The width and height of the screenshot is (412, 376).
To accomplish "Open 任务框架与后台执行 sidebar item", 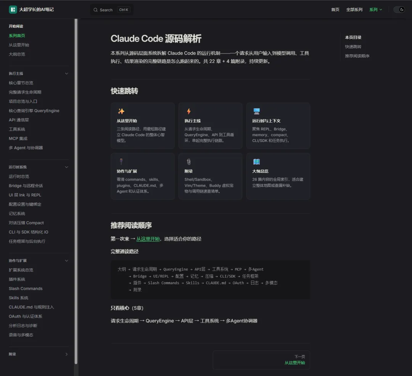I will 27,241.
